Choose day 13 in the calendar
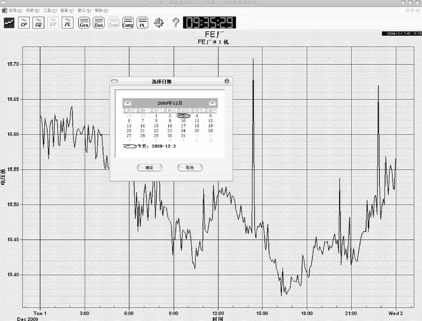422x321 pixels. click(x=129, y=126)
